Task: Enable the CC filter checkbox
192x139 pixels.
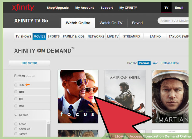Action: pyautogui.click(x=16, y=99)
